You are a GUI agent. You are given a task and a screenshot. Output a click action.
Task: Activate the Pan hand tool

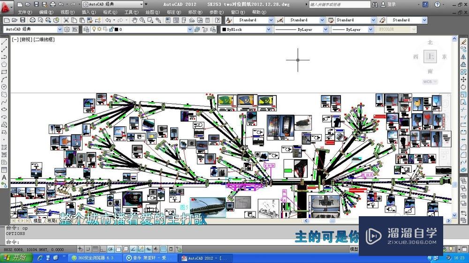pyautogui.click(x=135, y=20)
